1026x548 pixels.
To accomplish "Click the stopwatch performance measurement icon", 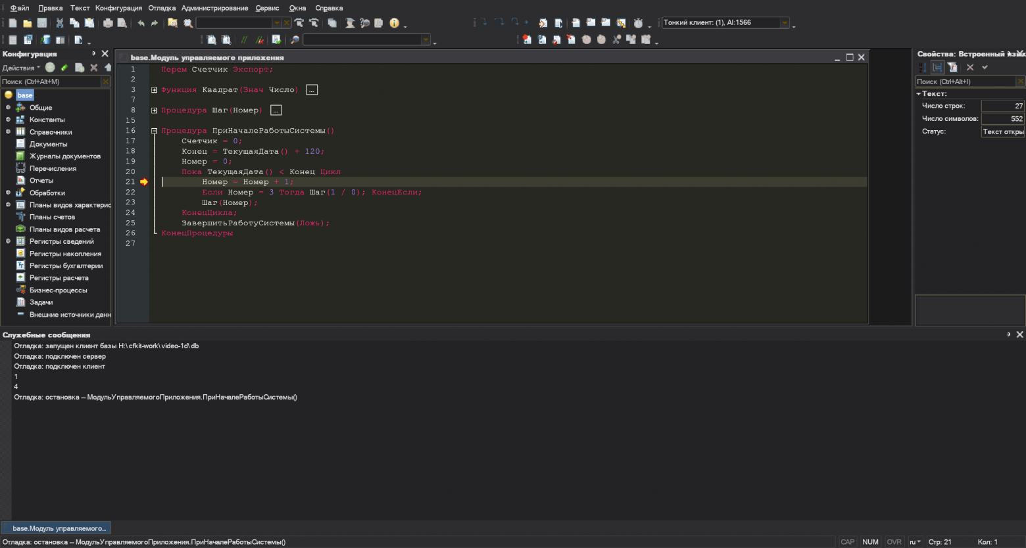I will click(x=638, y=23).
